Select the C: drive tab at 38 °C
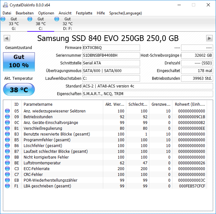Viewport: 216px width, 214px height. click(41, 24)
